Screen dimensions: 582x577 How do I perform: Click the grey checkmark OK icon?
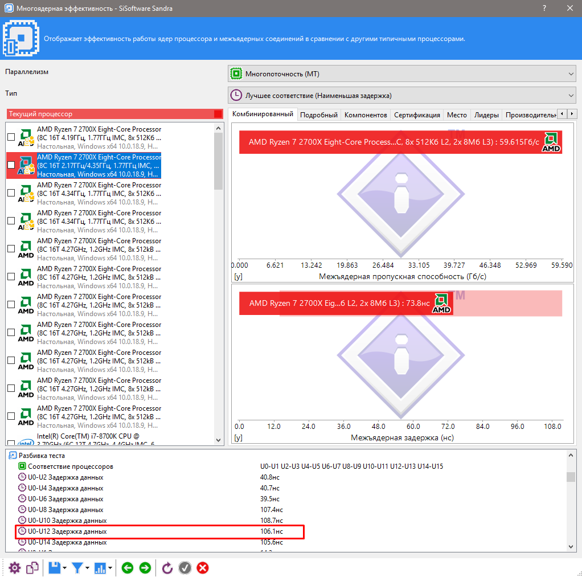(185, 568)
